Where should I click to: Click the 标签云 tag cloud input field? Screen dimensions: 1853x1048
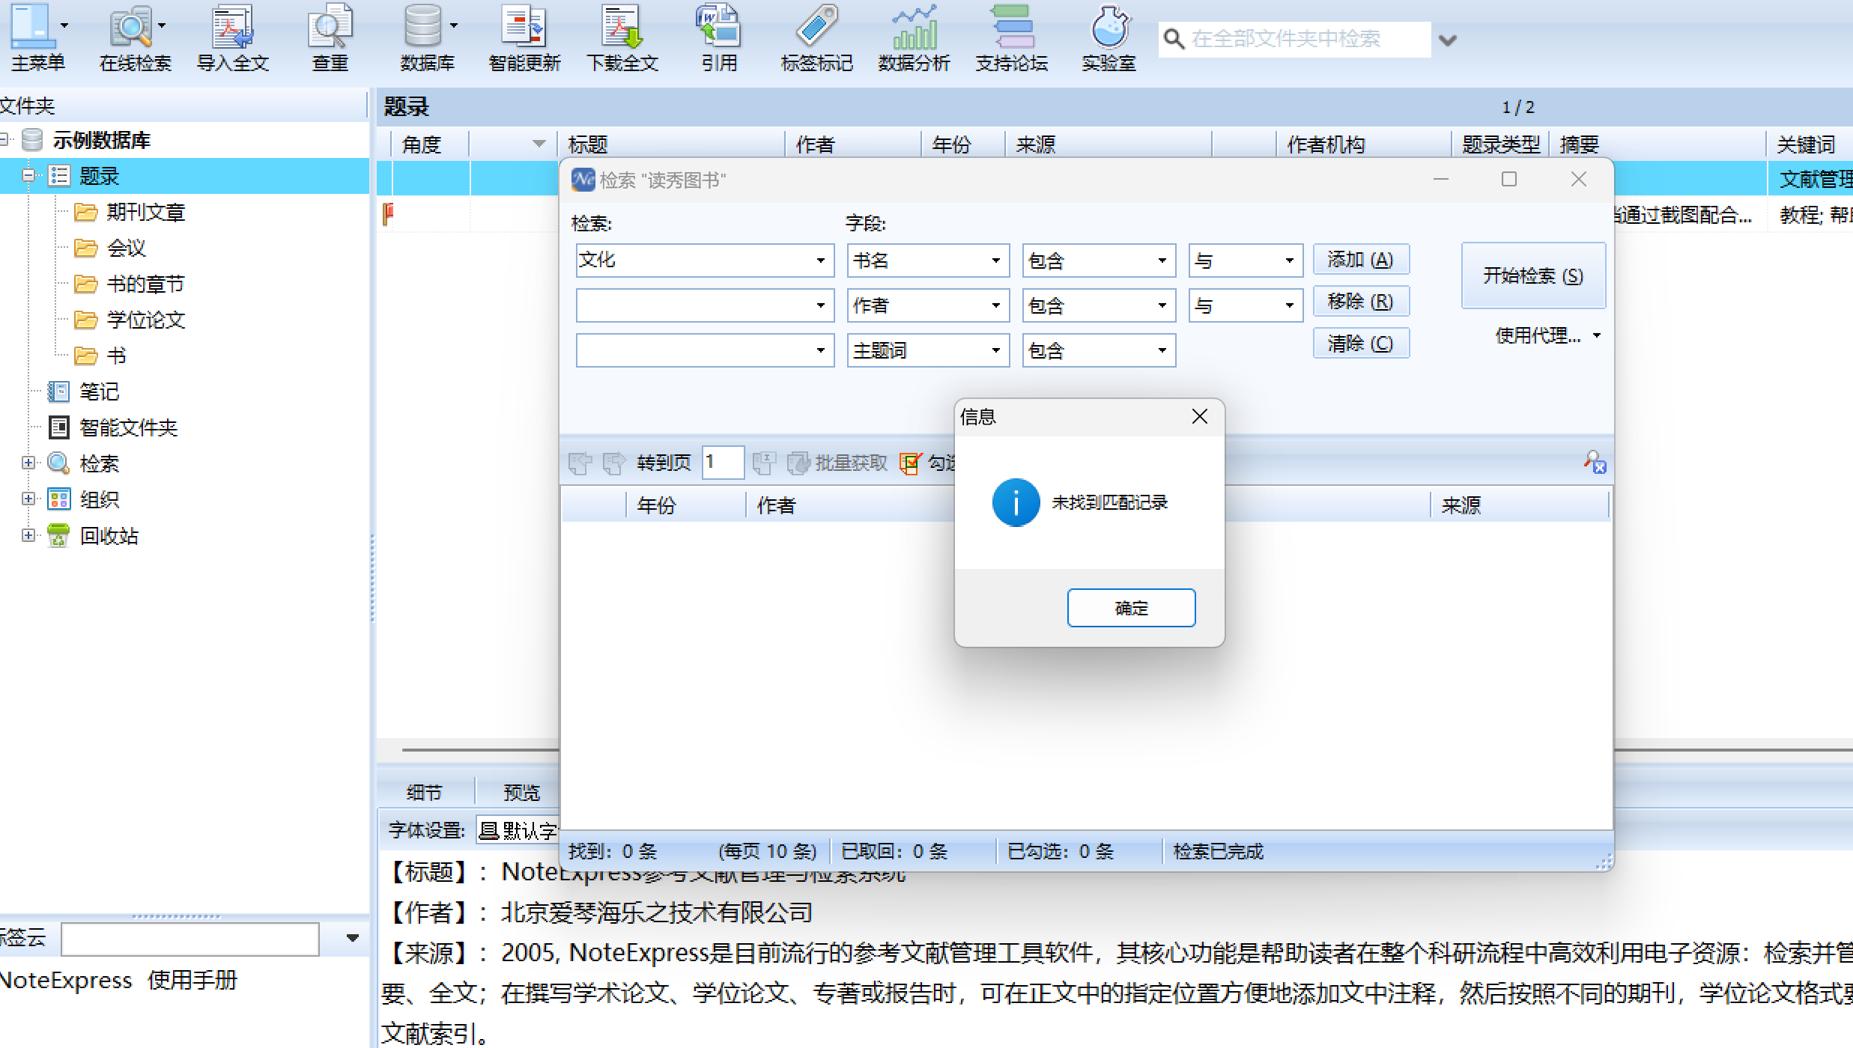pos(190,939)
